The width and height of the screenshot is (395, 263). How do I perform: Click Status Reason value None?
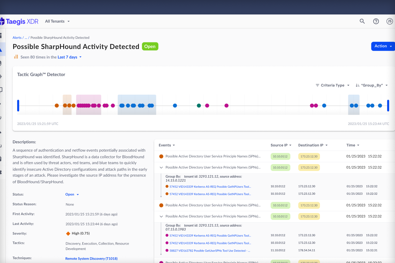click(x=70, y=204)
